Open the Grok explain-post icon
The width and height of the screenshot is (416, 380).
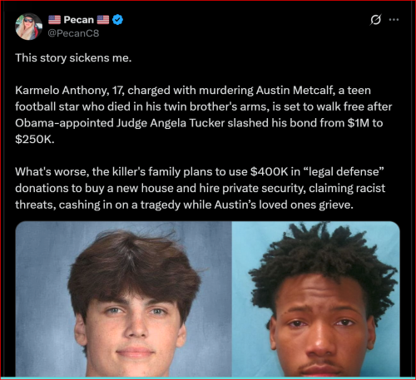coord(375,20)
